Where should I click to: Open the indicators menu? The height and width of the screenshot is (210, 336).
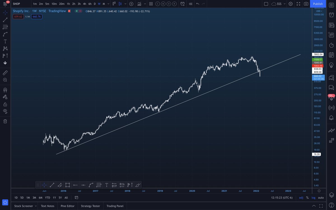(139, 4)
